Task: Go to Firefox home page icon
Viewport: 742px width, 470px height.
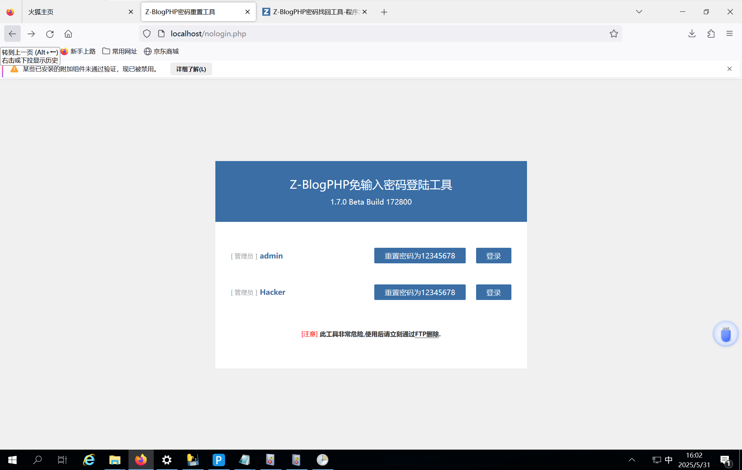Action: pos(68,34)
